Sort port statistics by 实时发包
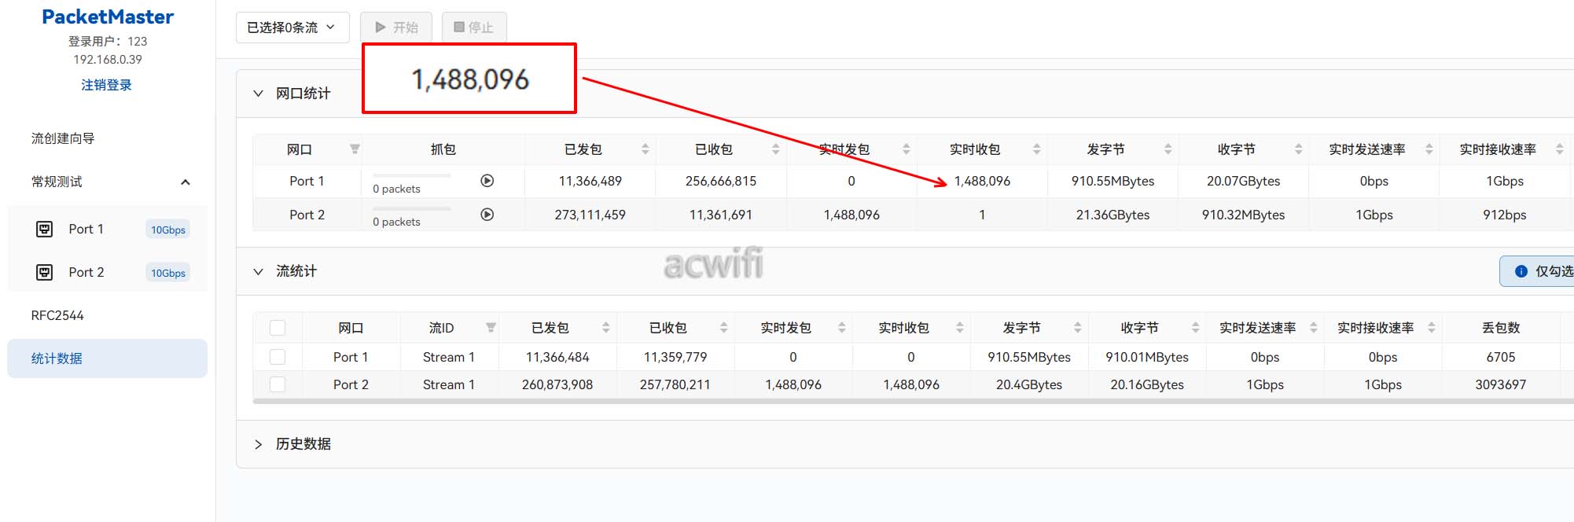The height and width of the screenshot is (522, 1574). tap(906, 149)
